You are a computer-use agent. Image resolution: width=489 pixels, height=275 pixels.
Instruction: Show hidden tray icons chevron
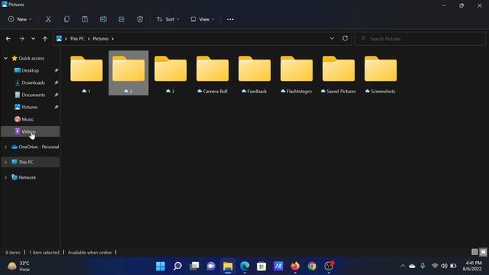tap(403, 266)
